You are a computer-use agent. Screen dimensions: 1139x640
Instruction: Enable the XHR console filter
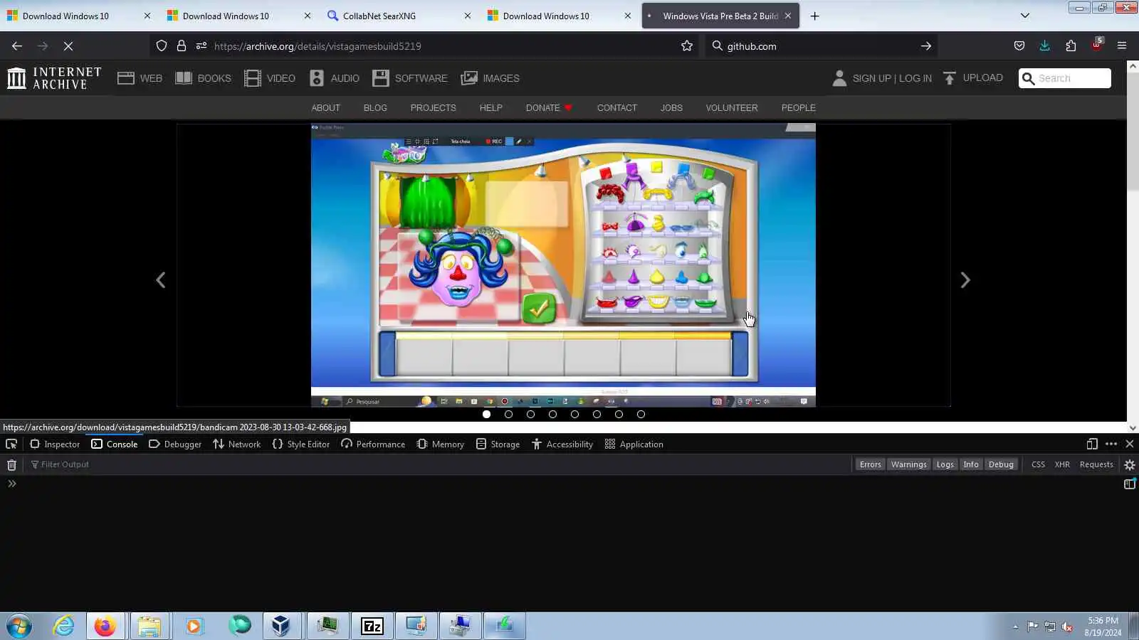point(1062,465)
